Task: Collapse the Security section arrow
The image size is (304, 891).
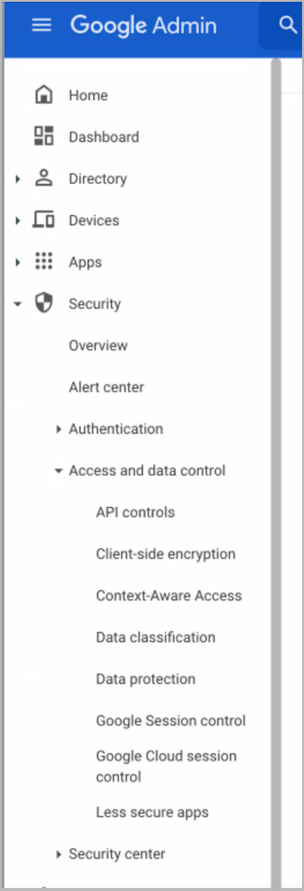Action: [18, 304]
